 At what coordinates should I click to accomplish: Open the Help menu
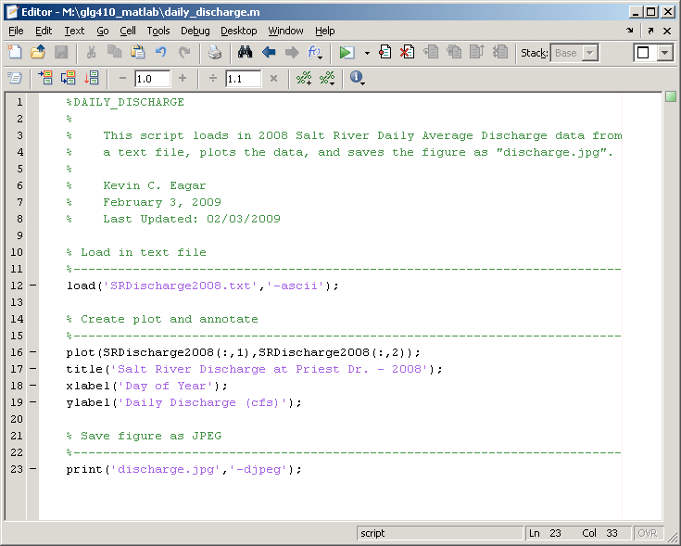[325, 31]
